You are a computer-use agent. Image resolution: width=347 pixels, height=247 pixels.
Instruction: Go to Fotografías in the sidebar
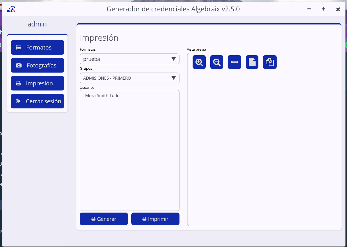coord(37,65)
